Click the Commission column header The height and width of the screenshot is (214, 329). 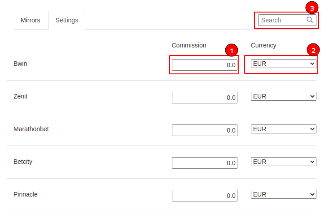(x=189, y=45)
